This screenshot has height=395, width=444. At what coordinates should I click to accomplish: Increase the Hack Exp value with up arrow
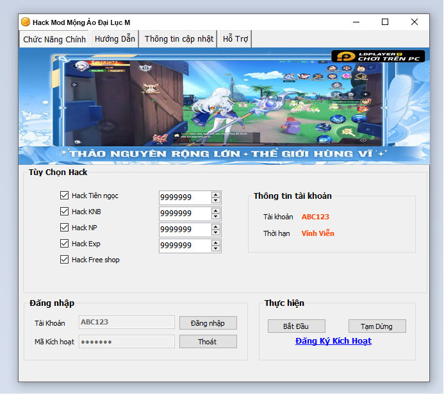tap(216, 243)
